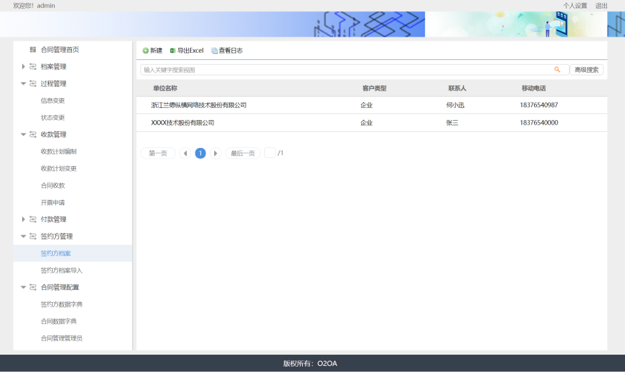625x372 pixels.
Task: Click the 高级搜索 button
Action: [586, 69]
